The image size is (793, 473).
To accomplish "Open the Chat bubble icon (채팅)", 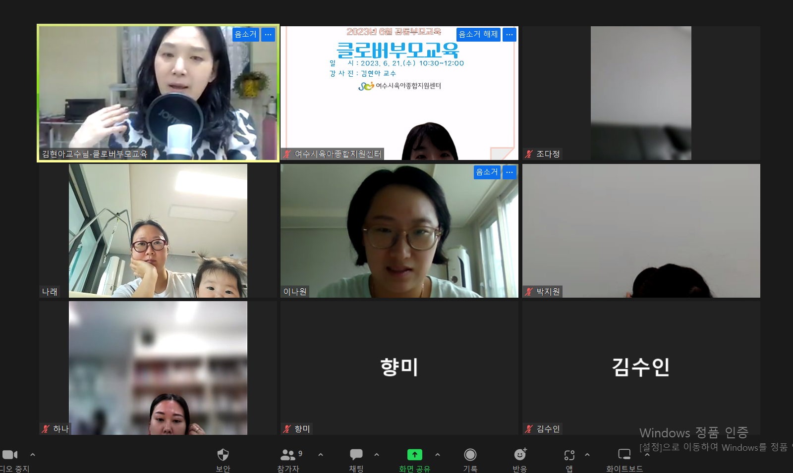I will point(356,455).
